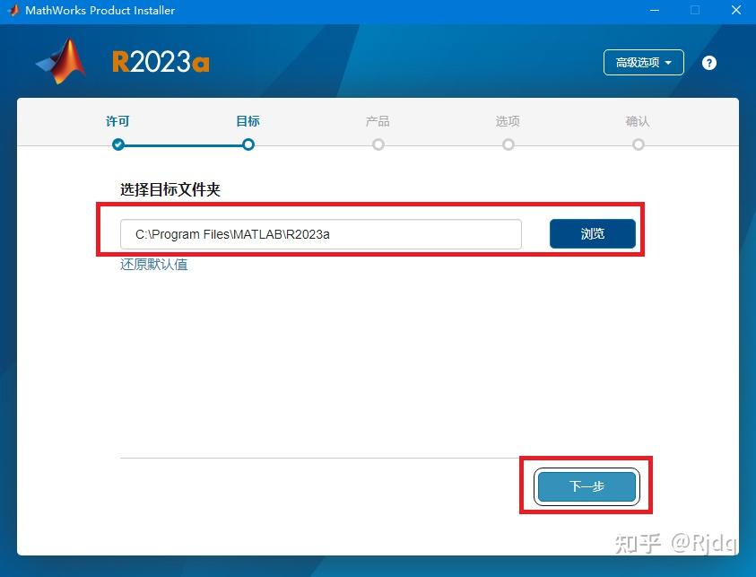Click the 产品 step indicator circle
Screen dimensions: 756x577
point(378,144)
